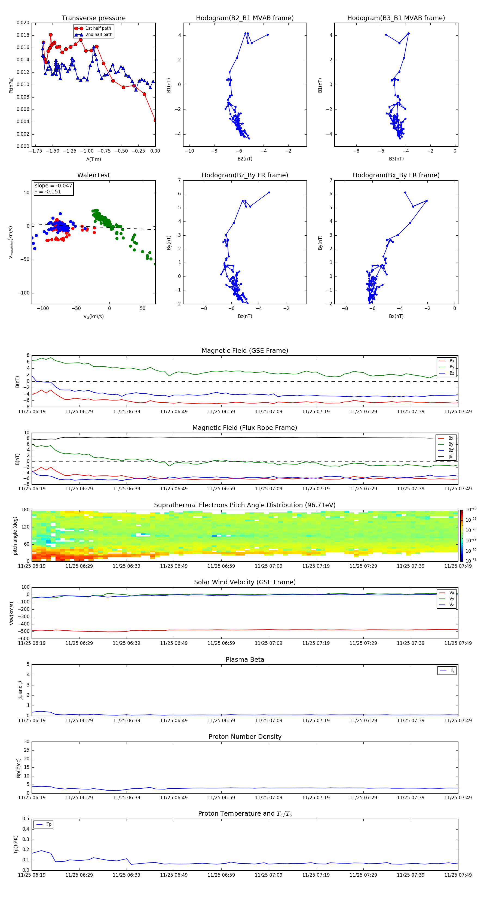This screenshot has height=899, width=490.
Task: Click the 'Tp(10^6K)' y-axis label
Action: 16,845
